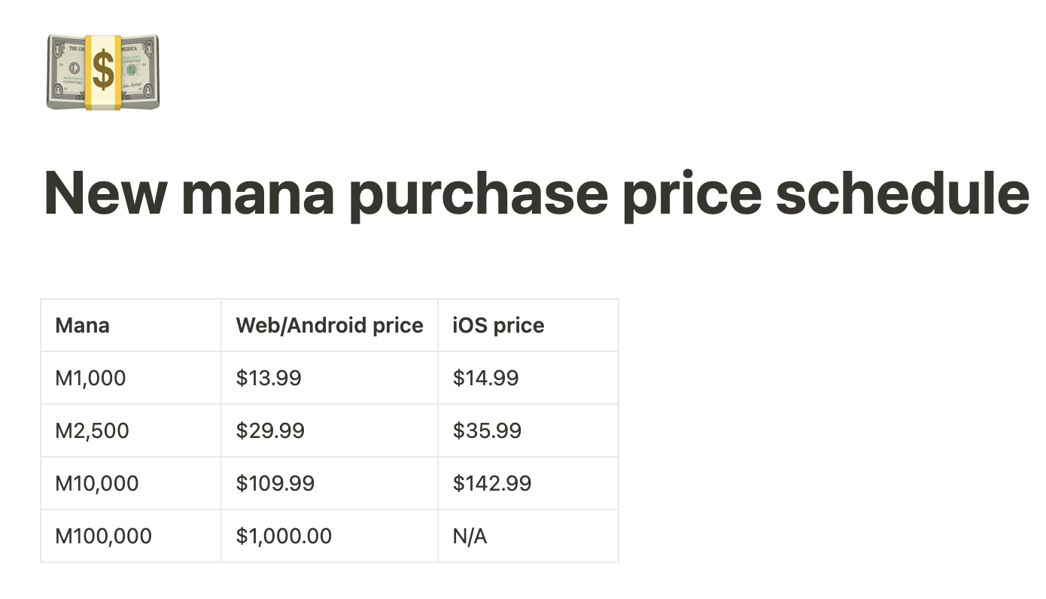The width and height of the screenshot is (1046, 599).
Task: Click the $13.99 Web/Android price cell
Action: click(330, 378)
